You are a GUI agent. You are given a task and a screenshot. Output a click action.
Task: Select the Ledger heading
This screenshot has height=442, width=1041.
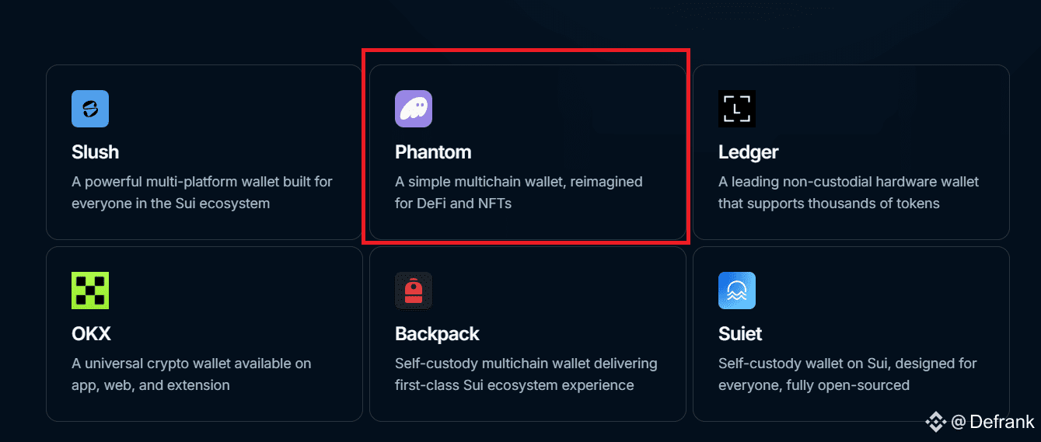[748, 152]
